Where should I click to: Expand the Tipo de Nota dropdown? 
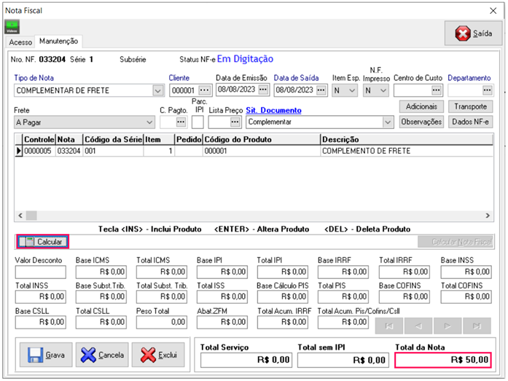click(157, 91)
